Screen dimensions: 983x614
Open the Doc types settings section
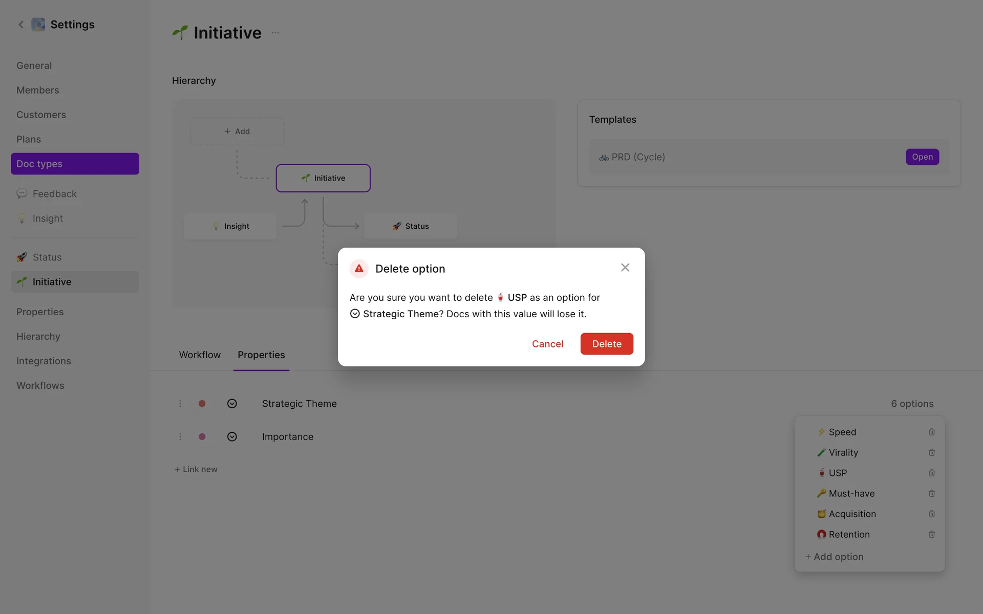pyautogui.click(x=75, y=164)
